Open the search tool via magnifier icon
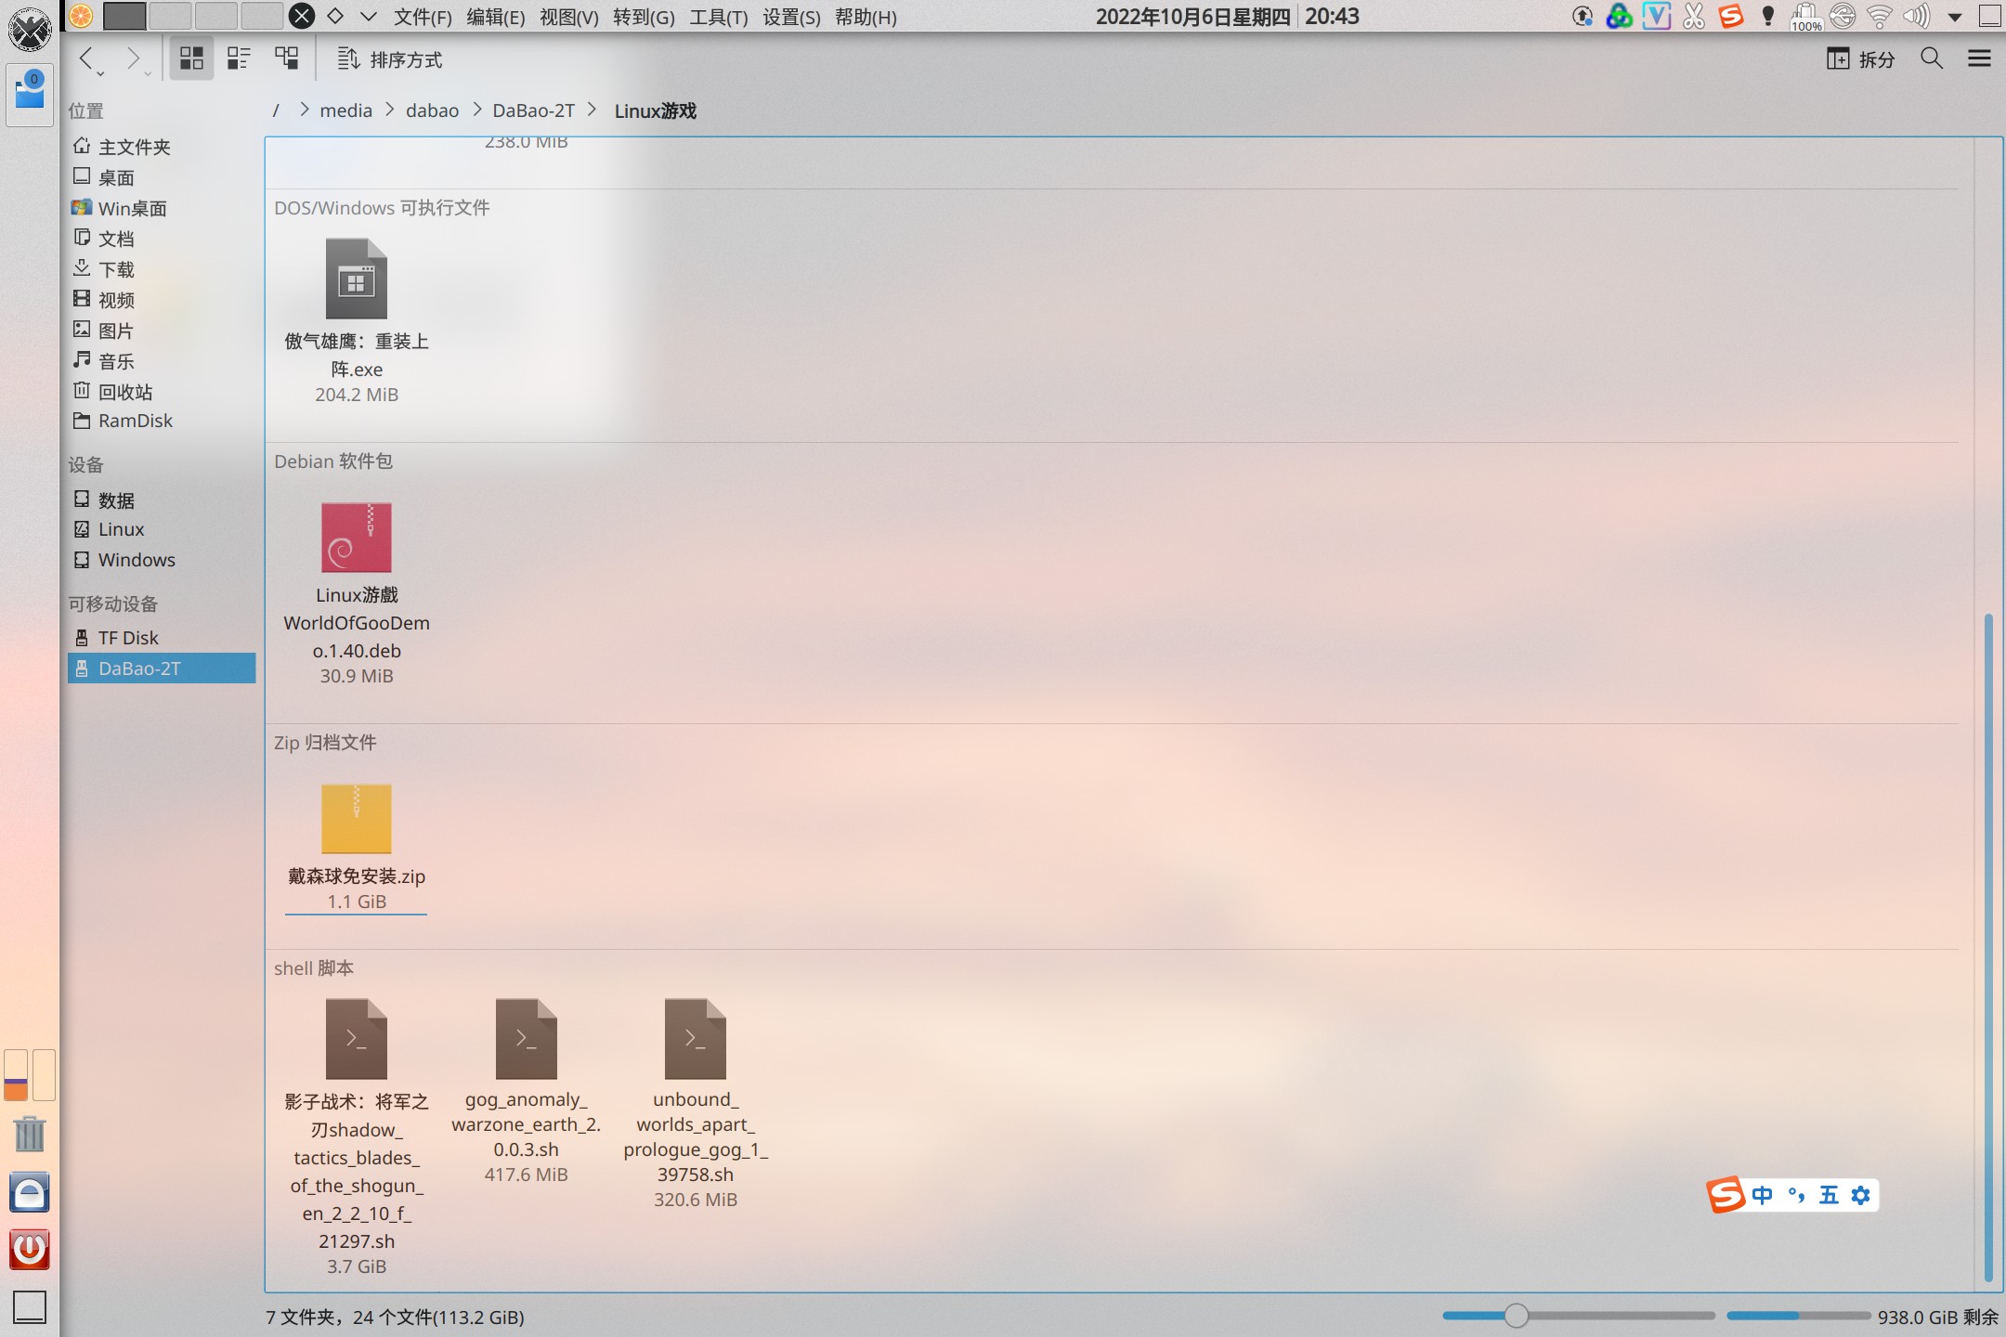 pos(1932,58)
